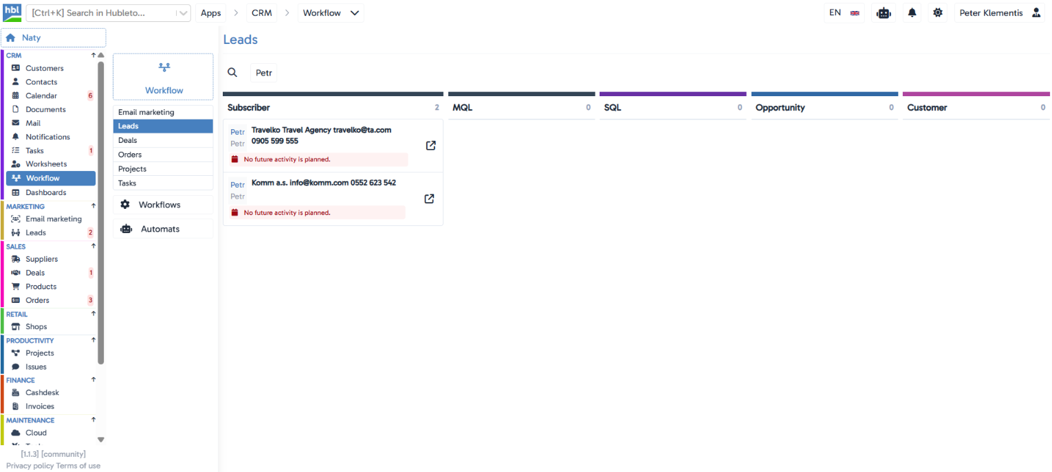Open Products in Sales sidebar
1052x472 pixels.
pyautogui.click(x=51, y=286)
